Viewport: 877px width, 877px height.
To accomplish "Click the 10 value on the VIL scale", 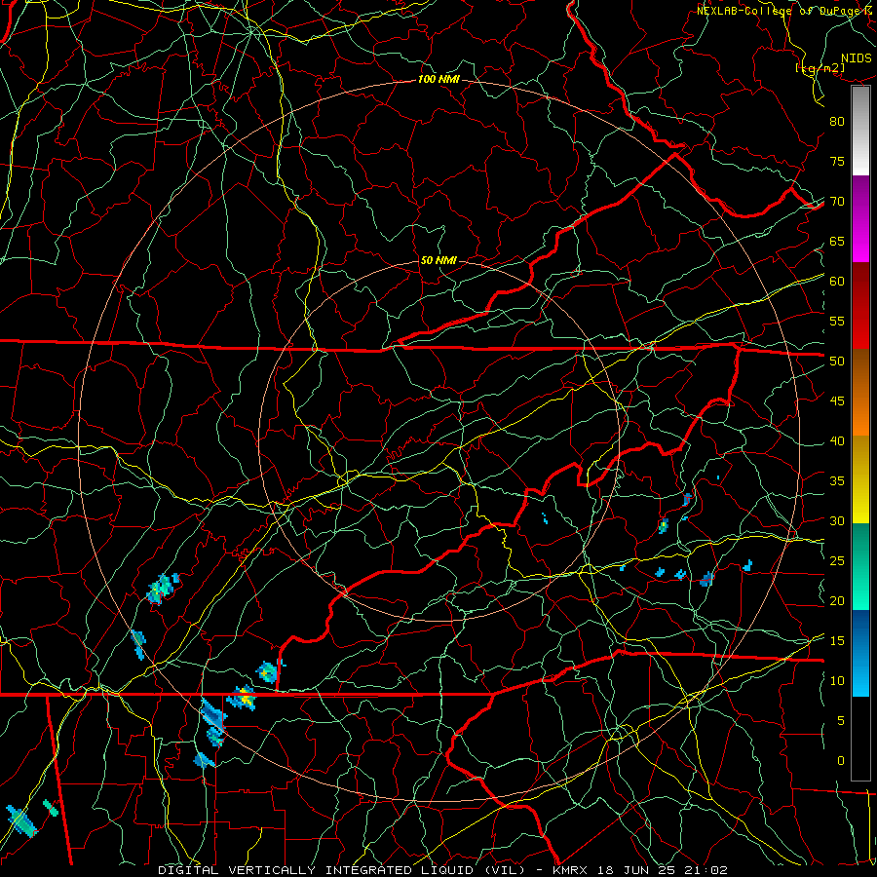I will pyautogui.click(x=837, y=681).
